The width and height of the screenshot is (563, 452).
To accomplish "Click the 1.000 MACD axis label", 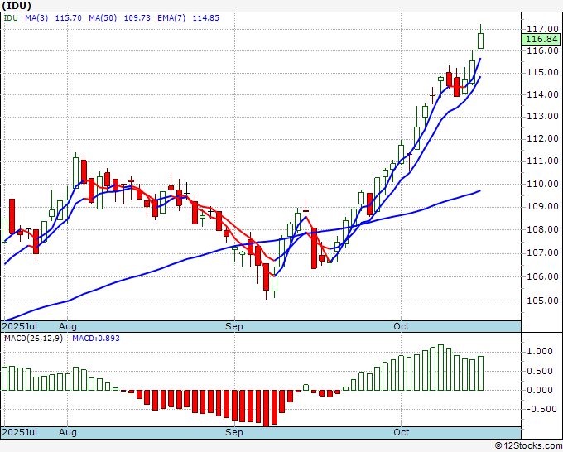I will [x=540, y=351].
